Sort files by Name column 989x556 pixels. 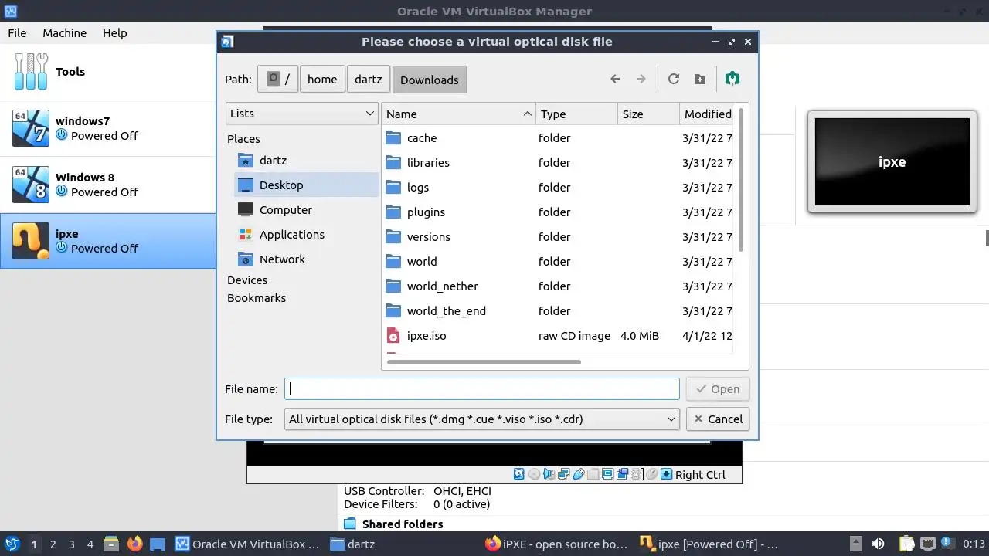point(459,114)
